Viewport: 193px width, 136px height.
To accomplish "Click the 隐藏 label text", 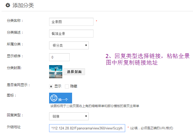I will click(74, 86).
